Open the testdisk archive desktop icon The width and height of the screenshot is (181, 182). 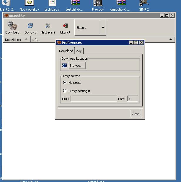[x=75, y=3]
